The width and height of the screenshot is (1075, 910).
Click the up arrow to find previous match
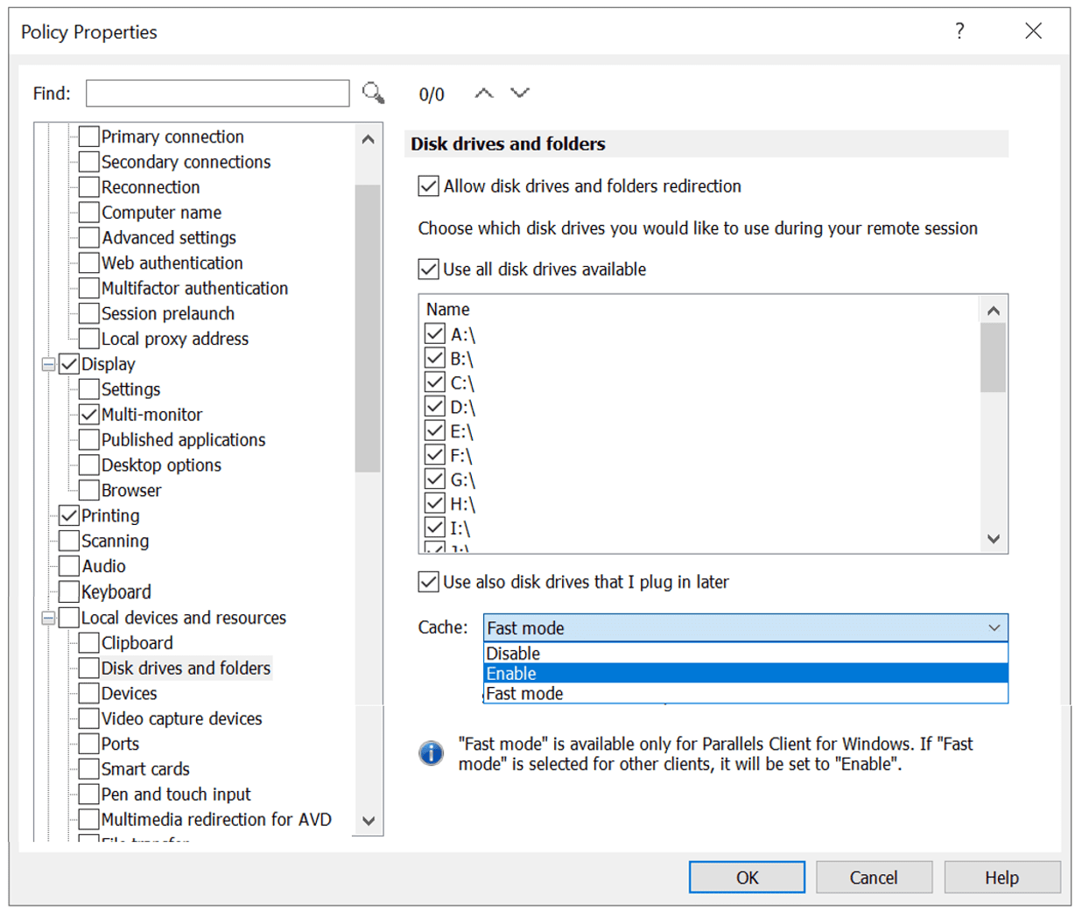pyautogui.click(x=482, y=93)
